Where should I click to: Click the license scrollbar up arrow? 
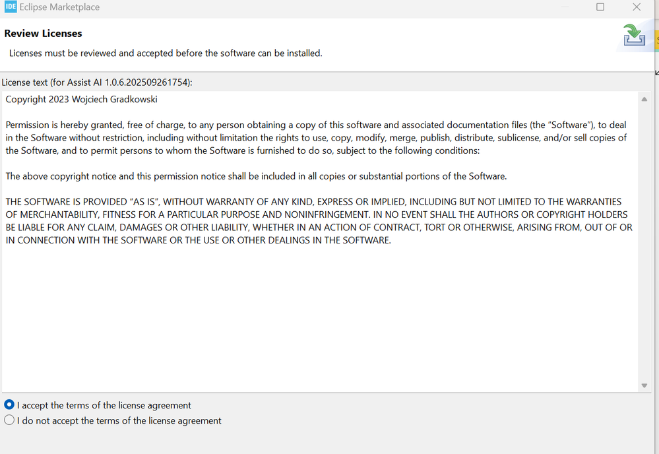644,99
